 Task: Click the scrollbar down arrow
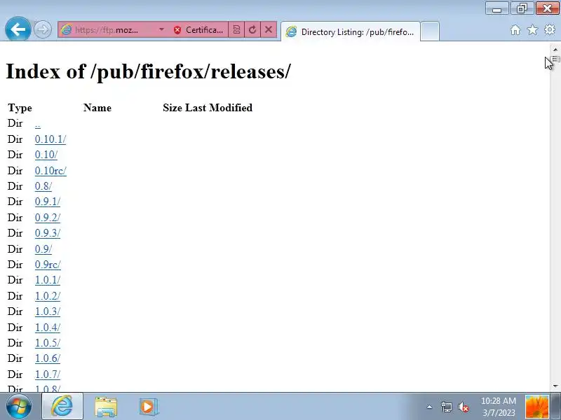point(555,386)
